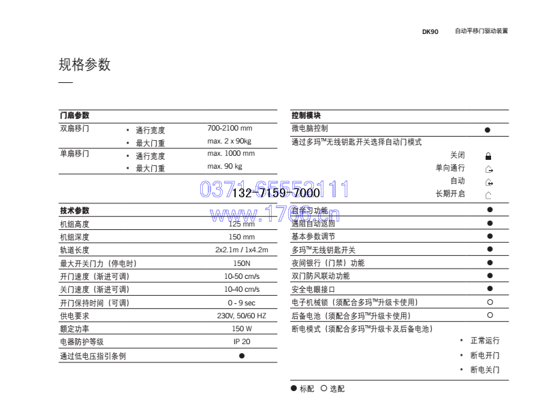The width and height of the screenshot is (551, 404).
Task: Click the filled dot in the 双门防风联动功能 row
Action: (490, 275)
